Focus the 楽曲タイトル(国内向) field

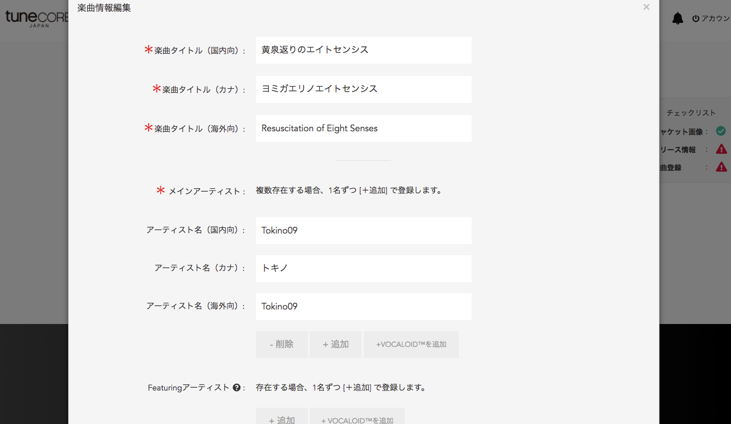[x=363, y=50]
